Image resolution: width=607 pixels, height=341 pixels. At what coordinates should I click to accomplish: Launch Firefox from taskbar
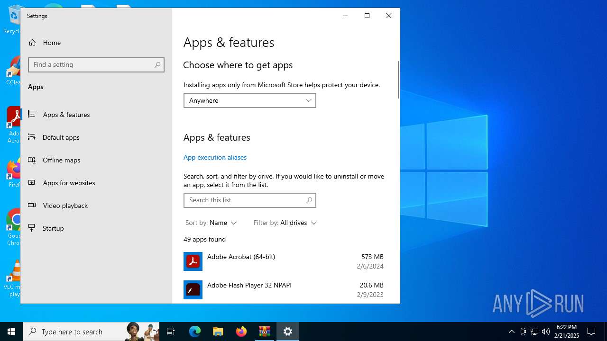point(241,332)
